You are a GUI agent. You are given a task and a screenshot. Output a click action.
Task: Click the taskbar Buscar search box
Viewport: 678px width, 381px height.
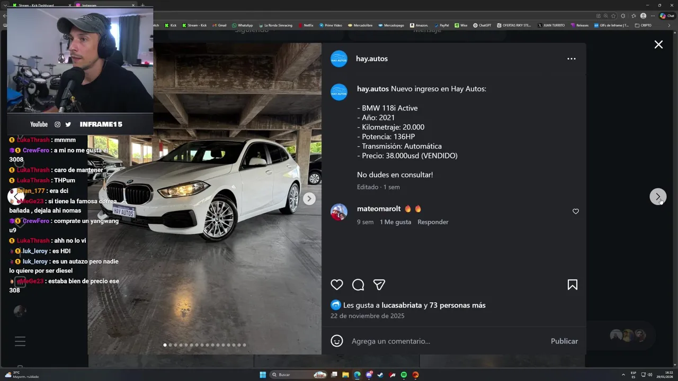[299, 375]
